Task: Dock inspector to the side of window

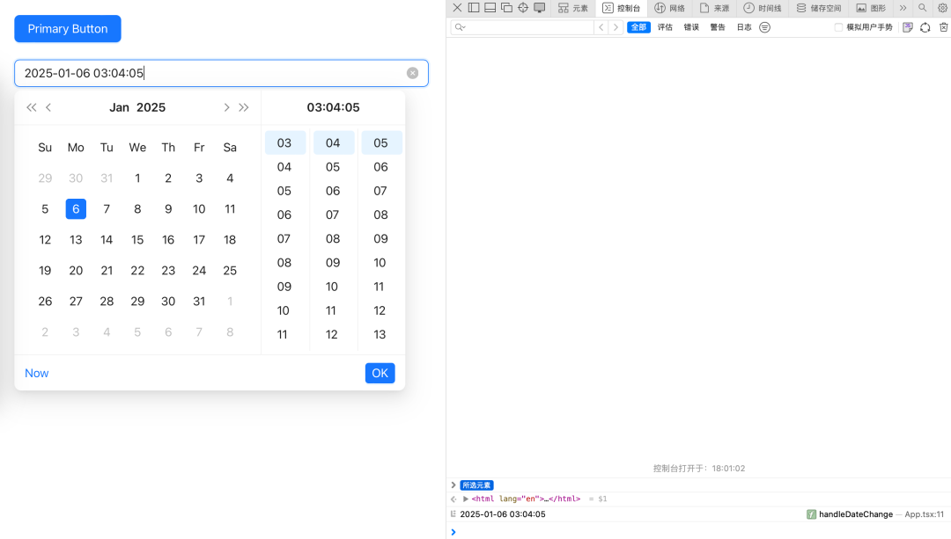Action: click(474, 8)
